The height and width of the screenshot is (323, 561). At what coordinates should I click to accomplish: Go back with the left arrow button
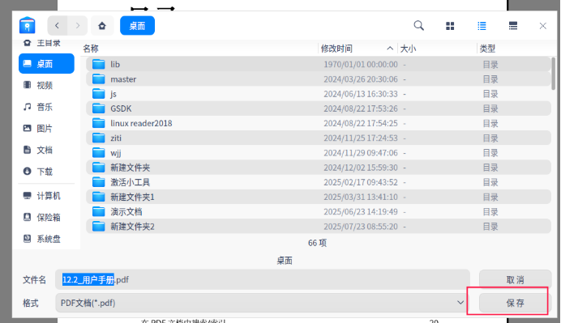point(58,25)
